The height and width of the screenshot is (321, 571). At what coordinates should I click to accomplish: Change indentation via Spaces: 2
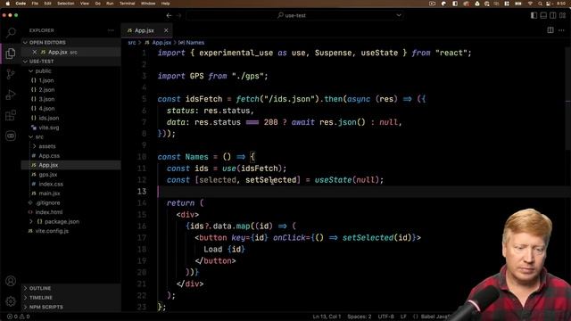[360, 317]
